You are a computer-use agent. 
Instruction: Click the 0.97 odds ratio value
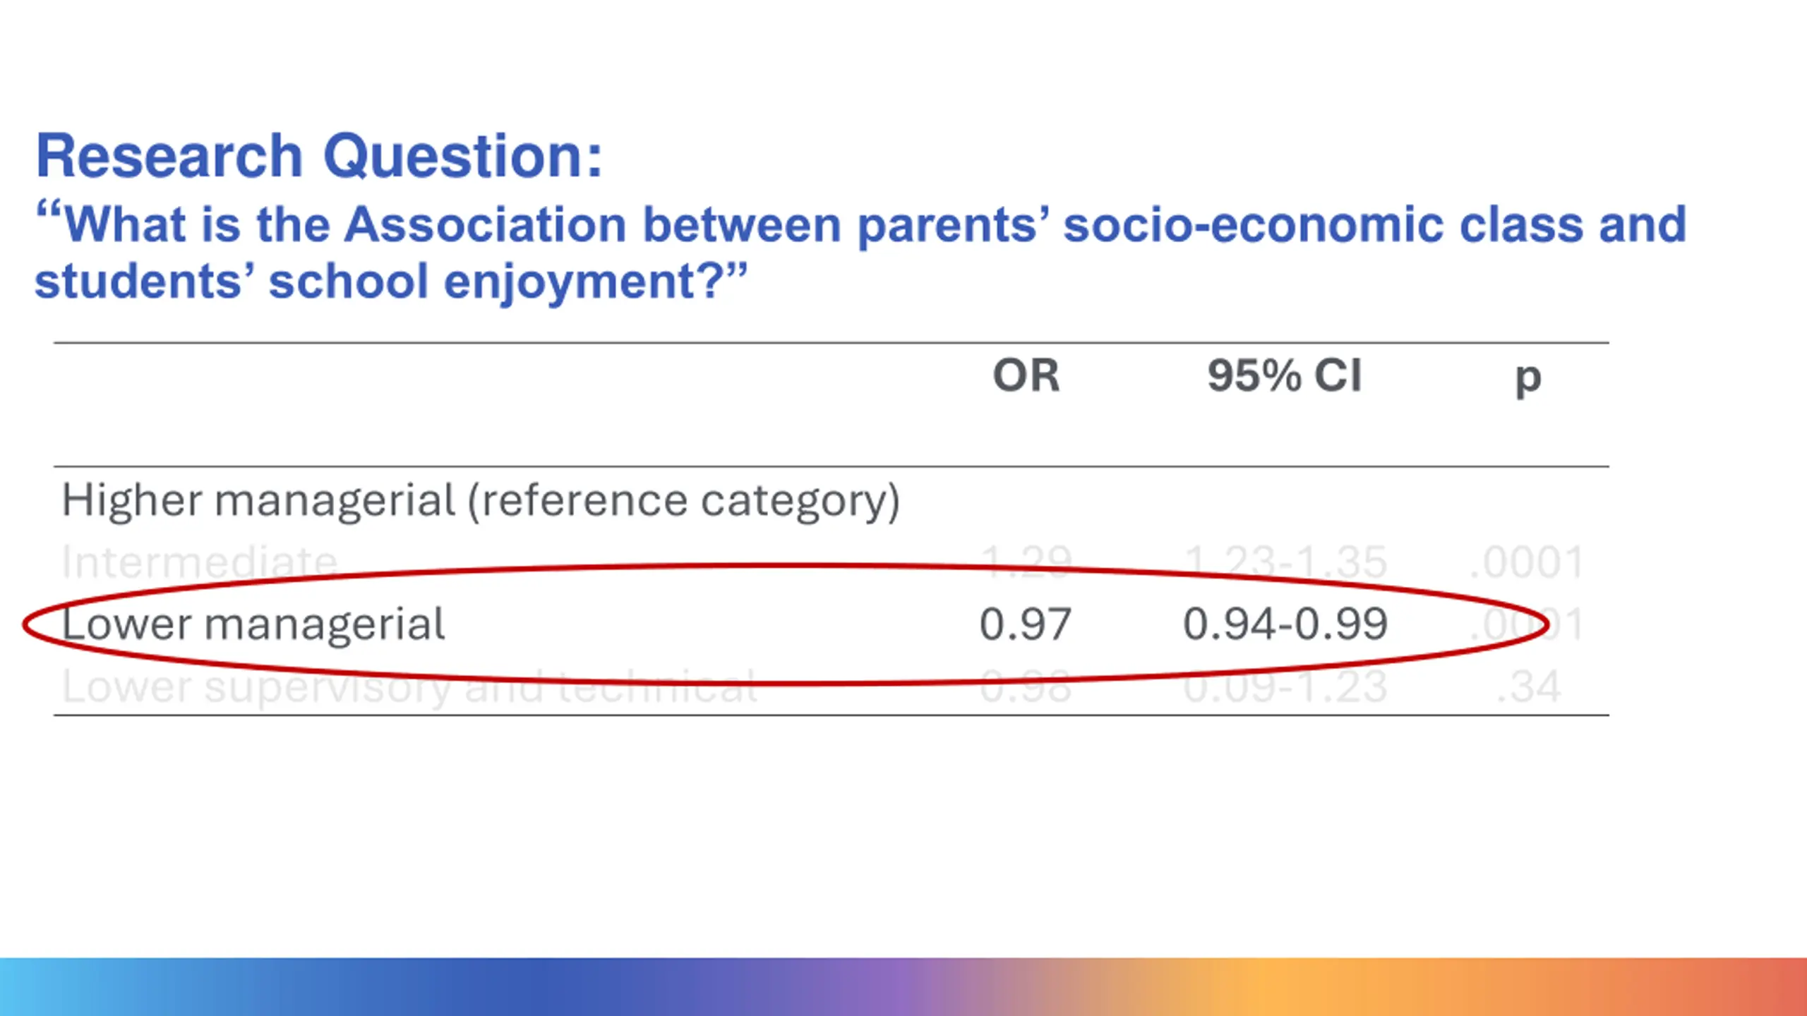coord(1026,624)
